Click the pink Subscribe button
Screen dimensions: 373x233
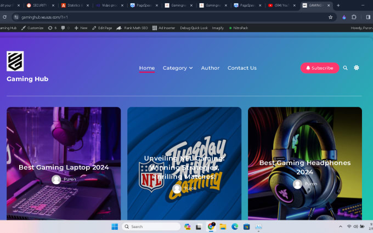pos(320,68)
